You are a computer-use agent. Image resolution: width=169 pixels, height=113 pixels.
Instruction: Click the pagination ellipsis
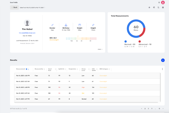tap(155, 109)
